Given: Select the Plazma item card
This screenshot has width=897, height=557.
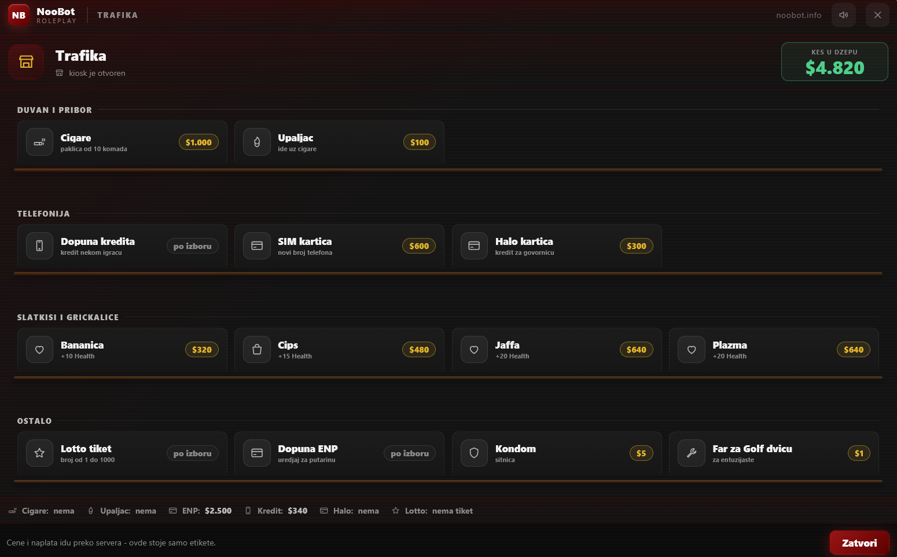Looking at the screenshot, I should (774, 349).
